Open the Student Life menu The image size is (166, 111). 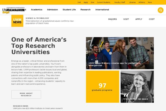(x=69, y=10)
